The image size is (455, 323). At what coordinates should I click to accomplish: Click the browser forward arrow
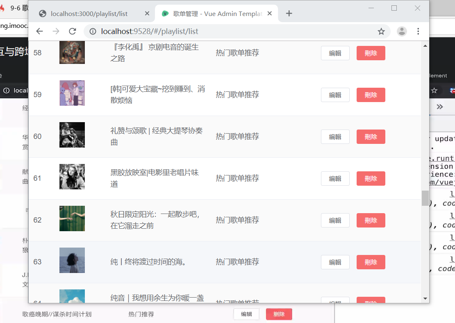56,31
